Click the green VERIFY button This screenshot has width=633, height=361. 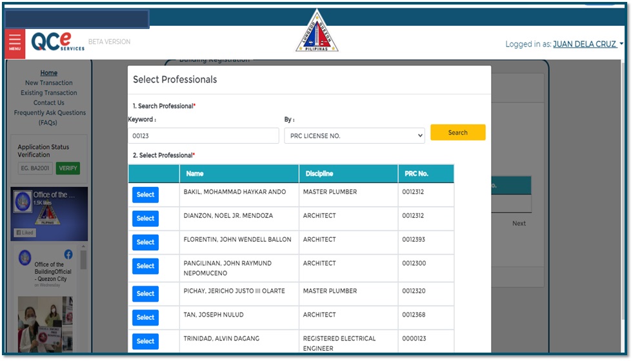pyautogui.click(x=68, y=168)
